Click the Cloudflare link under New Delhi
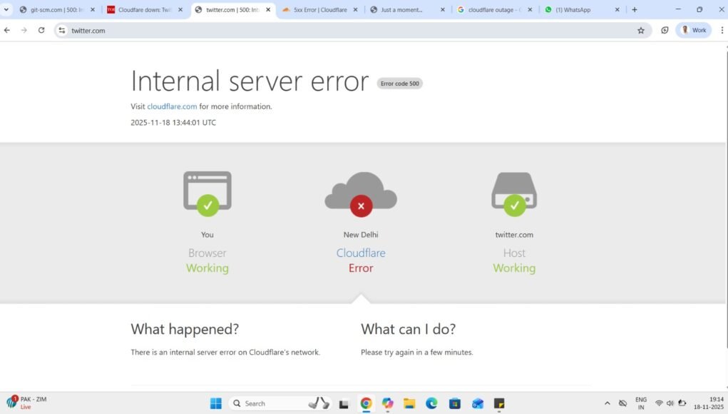Screen dimensions: 728x414 point(361,253)
